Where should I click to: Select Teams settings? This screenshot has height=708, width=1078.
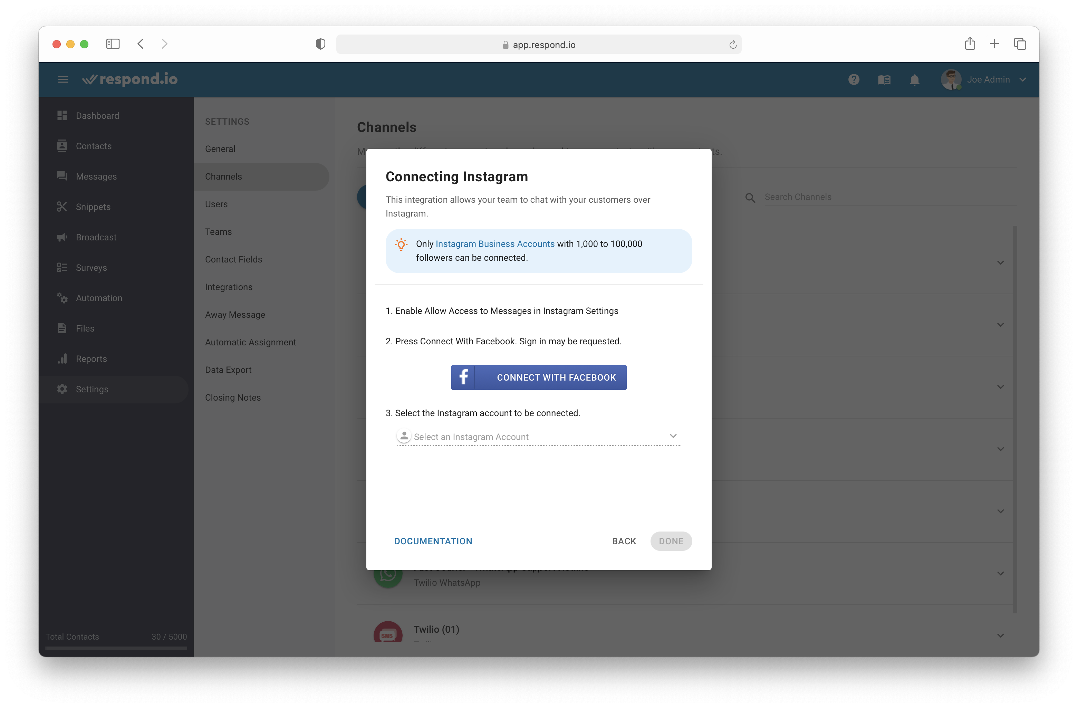point(262,231)
